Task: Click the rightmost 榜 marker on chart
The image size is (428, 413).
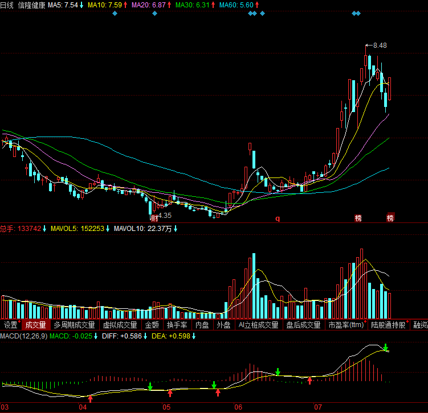Action: click(x=390, y=218)
